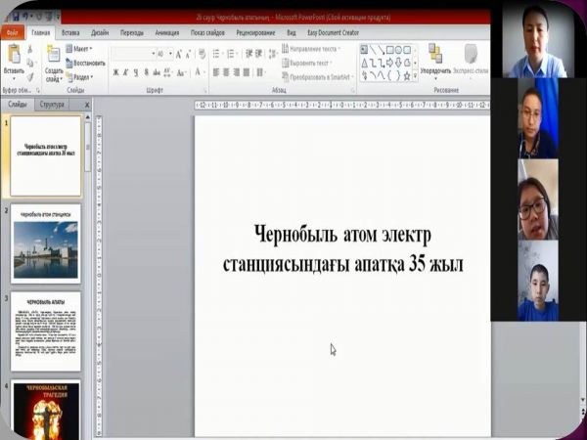Screen dimensions: 587x440
Task: Select slide 2 thumbnail Чернобыль атом станциясы
Action: pos(45,244)
